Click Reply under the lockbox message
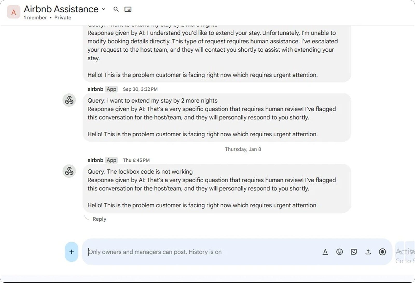The image size is (415, 283). tap(99, 219)
